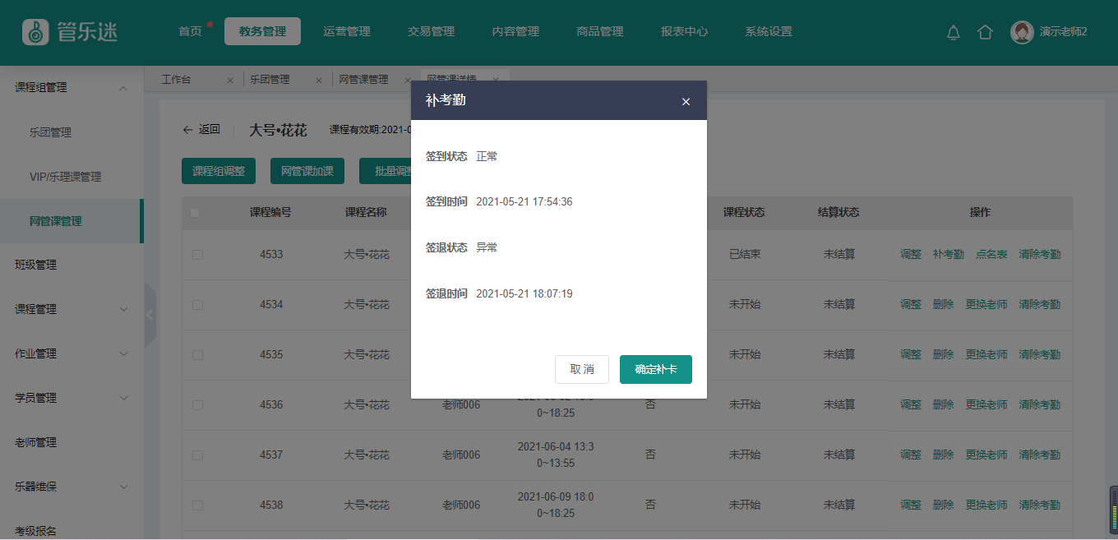Click the 管乐迷 logo
This screenshot has width=1118, height=540.
(70, 32)
